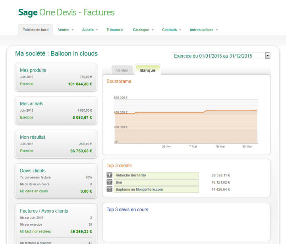This screenshot has height=244, width=286.
Task: Click the Top 3 clients heading
Action: tap(119, 166)
